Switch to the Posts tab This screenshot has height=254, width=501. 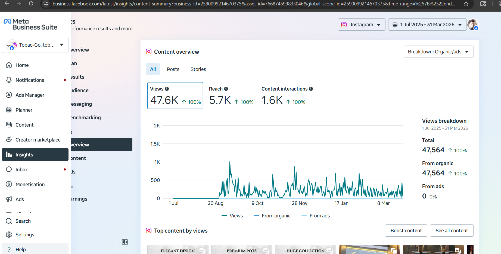(173, 69)
